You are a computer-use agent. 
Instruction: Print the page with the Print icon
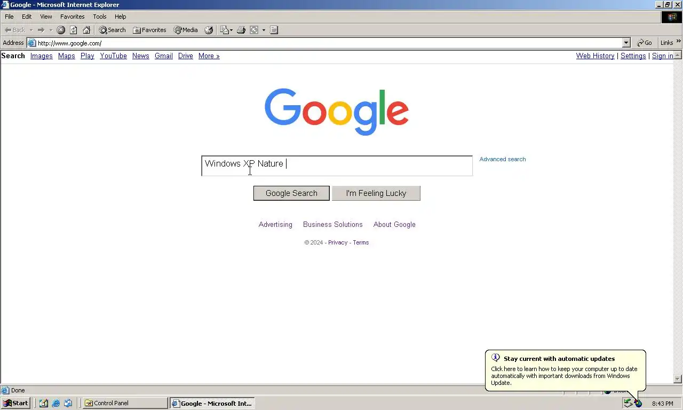[x=241, y=30]
